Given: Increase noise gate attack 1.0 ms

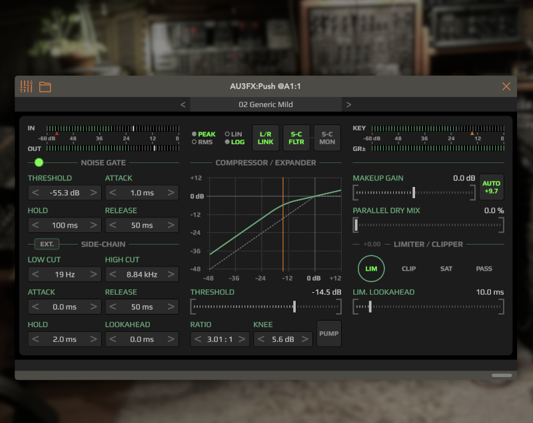Looking at the screenshot, I should tap(171, 193).
